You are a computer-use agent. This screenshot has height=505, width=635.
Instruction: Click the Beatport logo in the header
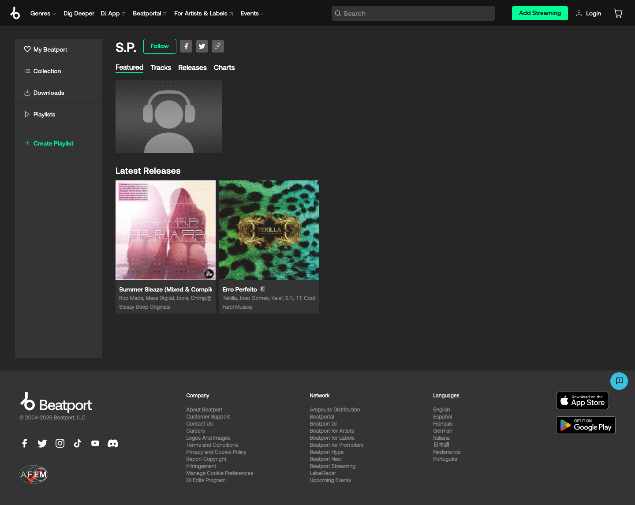pos(15,13)
